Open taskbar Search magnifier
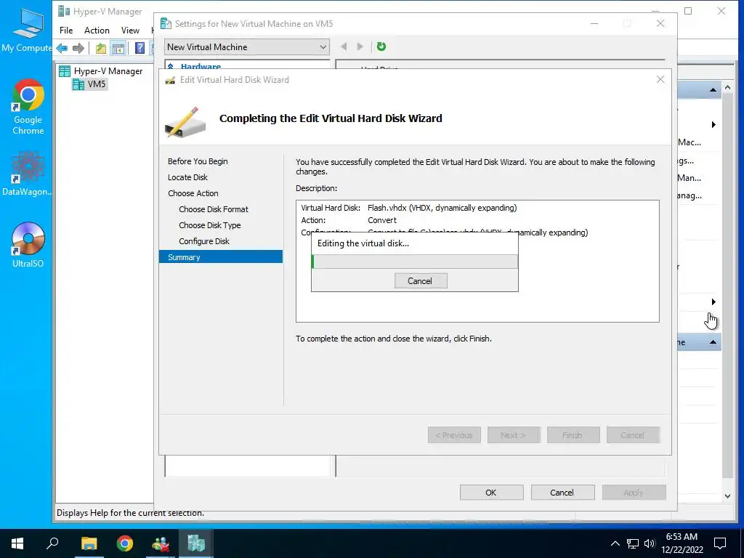The height and width of the screenshot is (558, 744). (52, 543)
